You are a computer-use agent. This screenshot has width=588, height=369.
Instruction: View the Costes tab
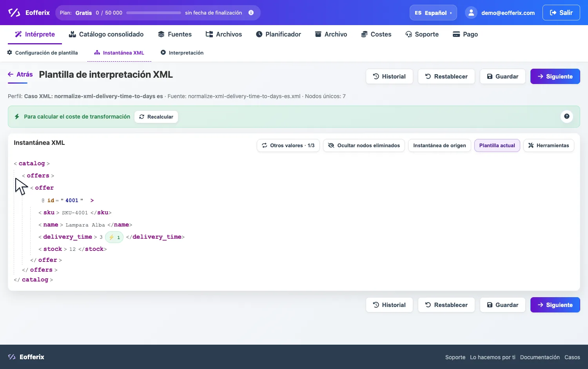pyautogui.click(x=376, y=34)
